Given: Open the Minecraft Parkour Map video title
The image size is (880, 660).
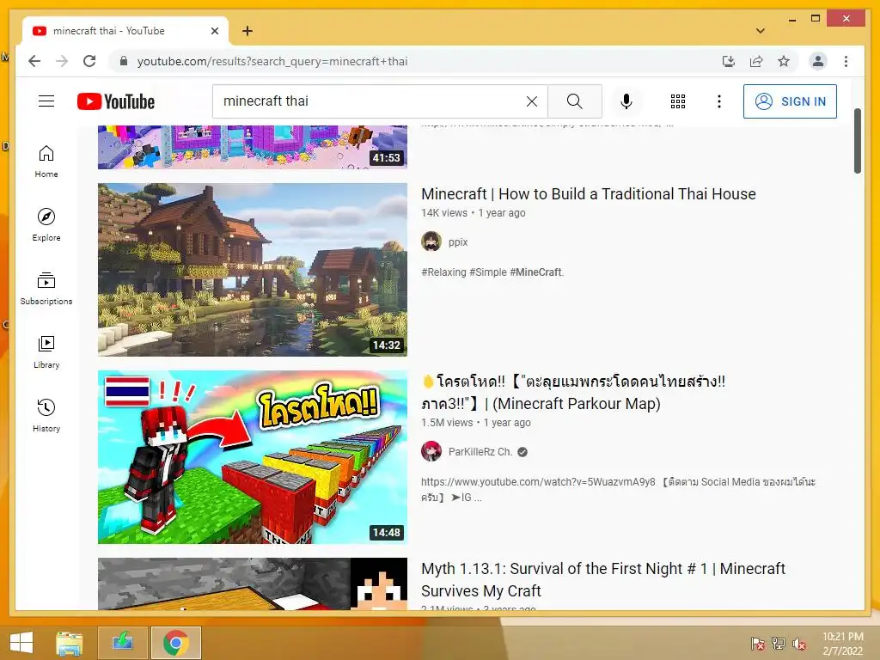Looking at the screenshot, I should pyautogui.click(x=573, y=392).
